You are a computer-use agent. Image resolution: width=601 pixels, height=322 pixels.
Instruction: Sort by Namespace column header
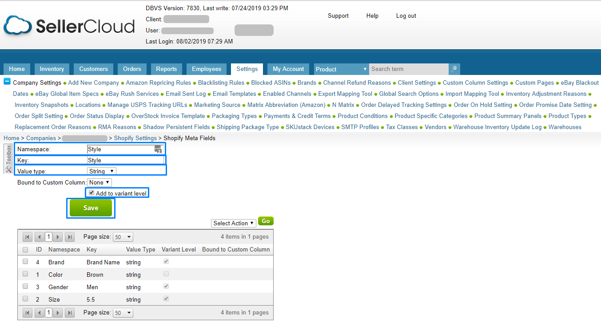64,249
